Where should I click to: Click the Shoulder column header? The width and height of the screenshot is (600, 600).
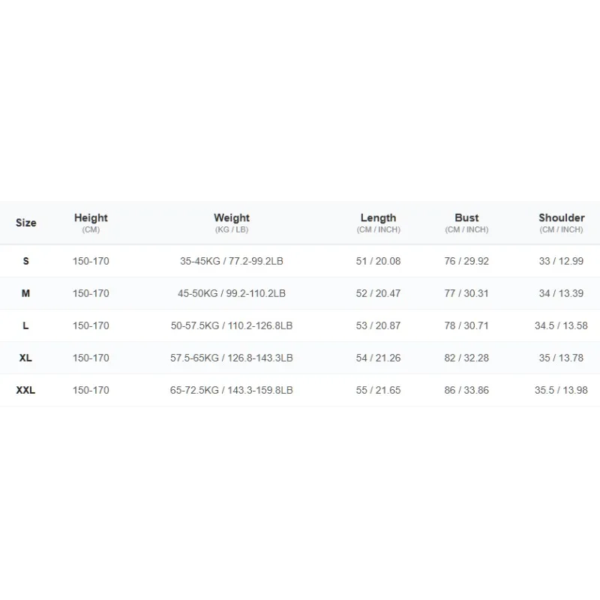pyautogui.click(x=561, y=223)
